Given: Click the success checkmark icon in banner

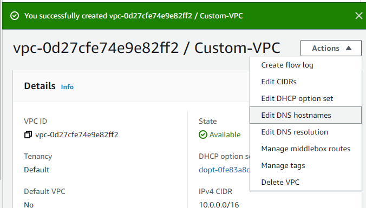Looking at the screenshot, I should click(x=15, y=16).
